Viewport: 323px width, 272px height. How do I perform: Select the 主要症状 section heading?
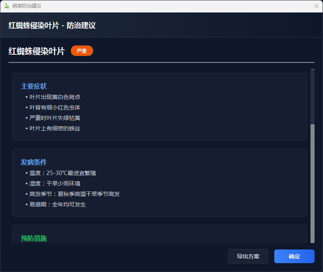coord(34,86)
